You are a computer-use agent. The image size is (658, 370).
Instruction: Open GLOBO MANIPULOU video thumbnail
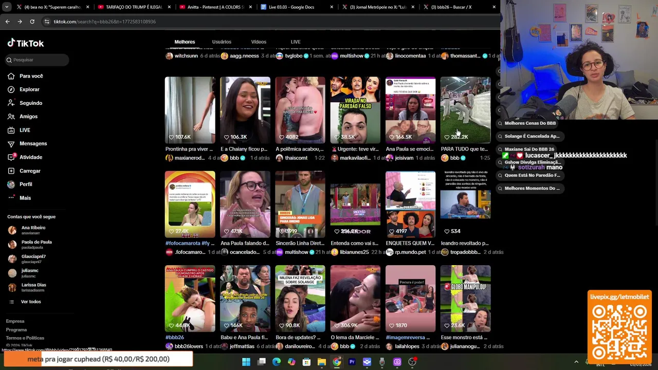tap(465, 299)
